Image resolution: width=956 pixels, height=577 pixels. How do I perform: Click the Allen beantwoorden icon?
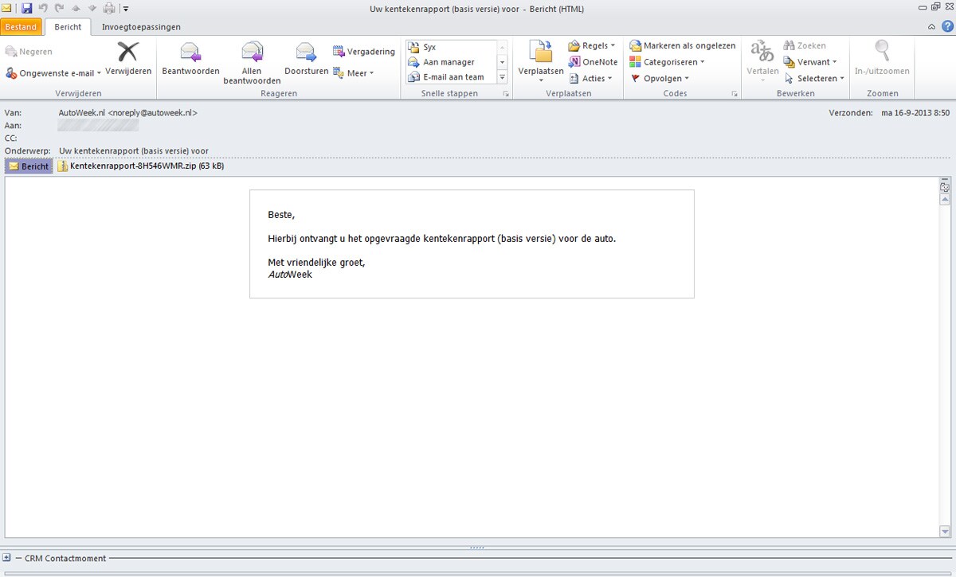pos(252,53)
